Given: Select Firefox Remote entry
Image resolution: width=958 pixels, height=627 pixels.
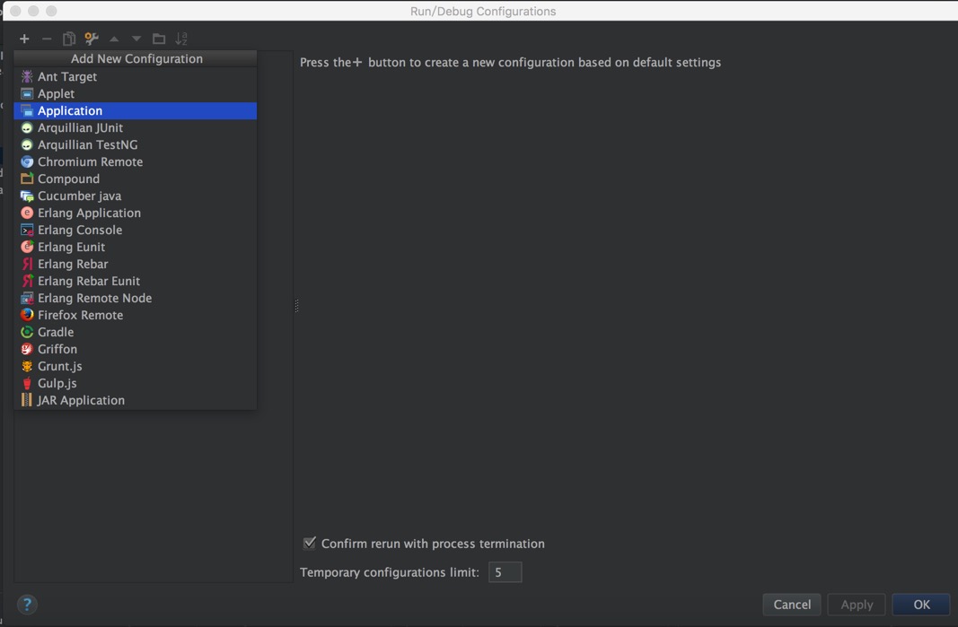Looking at the screenshot, I should tap(135, 315).
